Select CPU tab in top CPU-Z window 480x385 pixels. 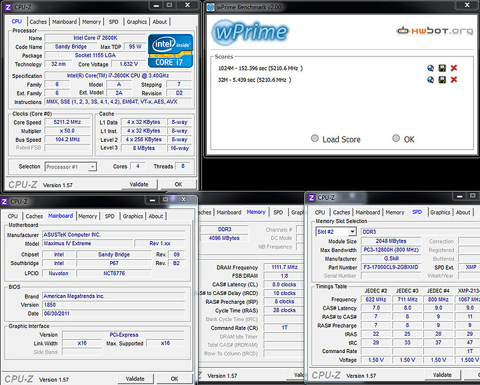pyautogui.click(x=17, y=21)
